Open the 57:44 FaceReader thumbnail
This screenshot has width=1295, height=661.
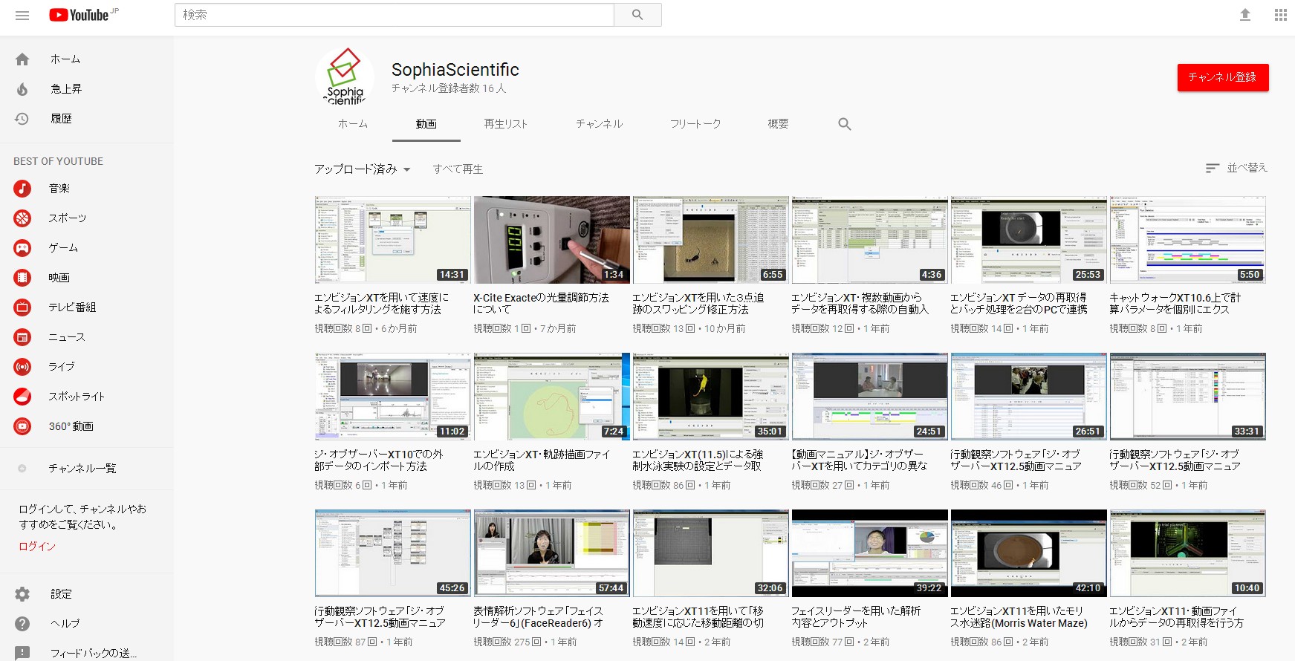(551, 553)
